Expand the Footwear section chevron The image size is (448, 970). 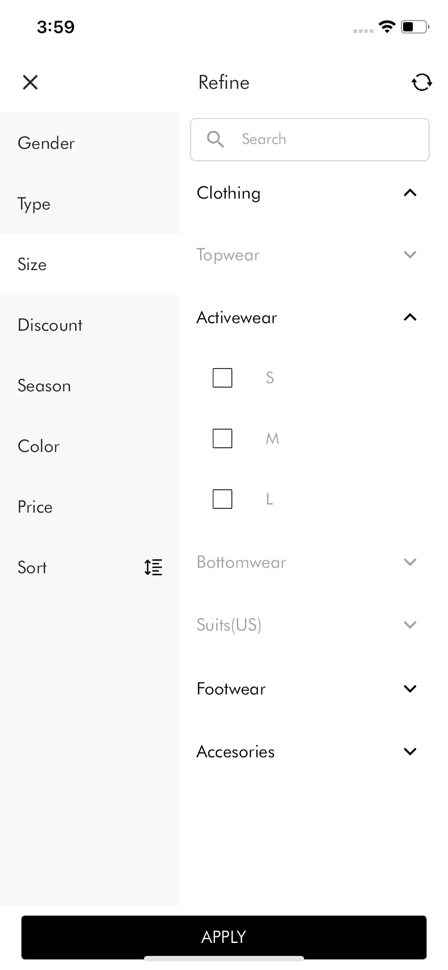coord(410,689)
